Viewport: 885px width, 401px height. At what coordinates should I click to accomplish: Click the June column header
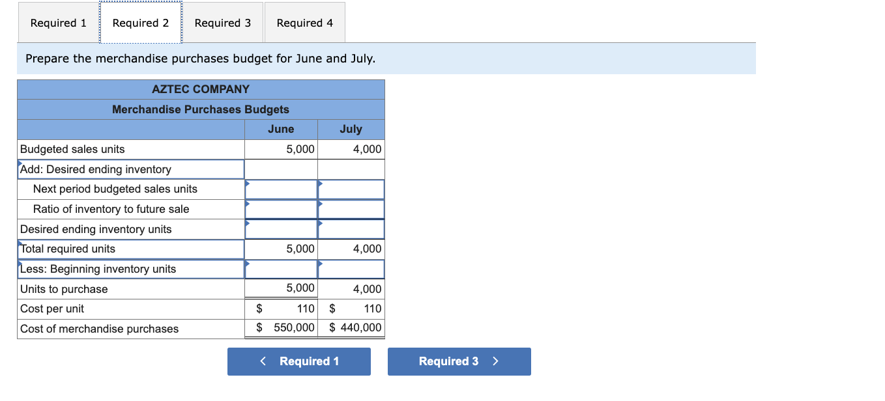(x=280, y=129)
